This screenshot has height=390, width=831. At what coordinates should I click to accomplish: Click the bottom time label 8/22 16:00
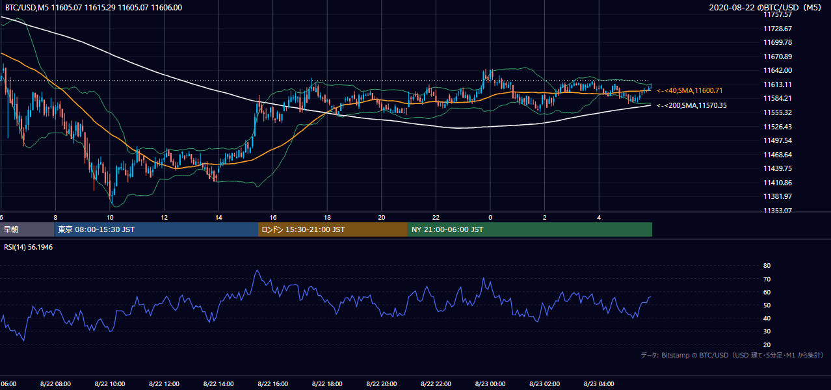pyautogui.click(x=272, y=383)
